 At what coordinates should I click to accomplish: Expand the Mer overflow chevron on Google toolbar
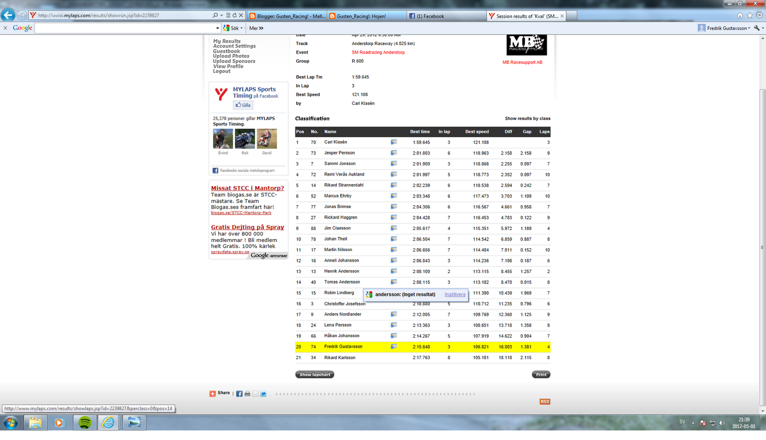point(261,28)
